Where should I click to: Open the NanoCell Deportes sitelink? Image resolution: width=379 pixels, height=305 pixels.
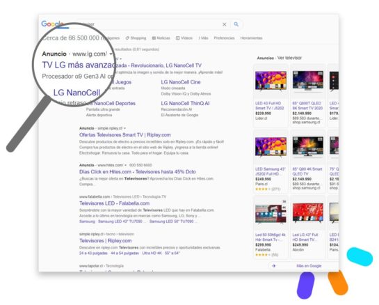coord(114,103)
